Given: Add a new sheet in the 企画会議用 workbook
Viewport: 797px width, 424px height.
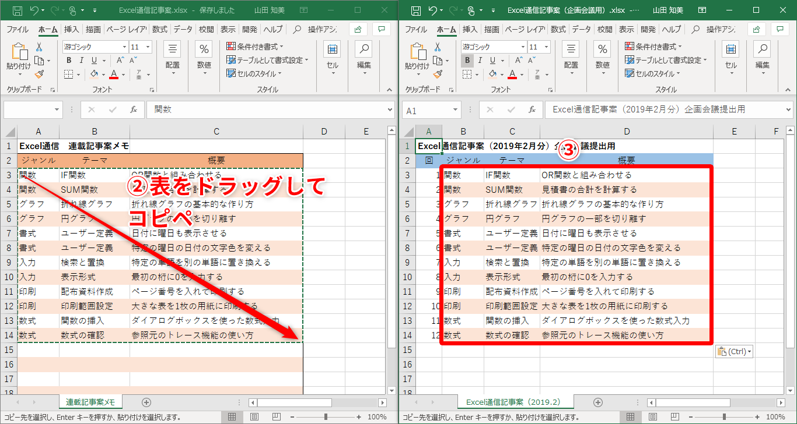Looking at the screenshot, I should (x=597, y=402).
